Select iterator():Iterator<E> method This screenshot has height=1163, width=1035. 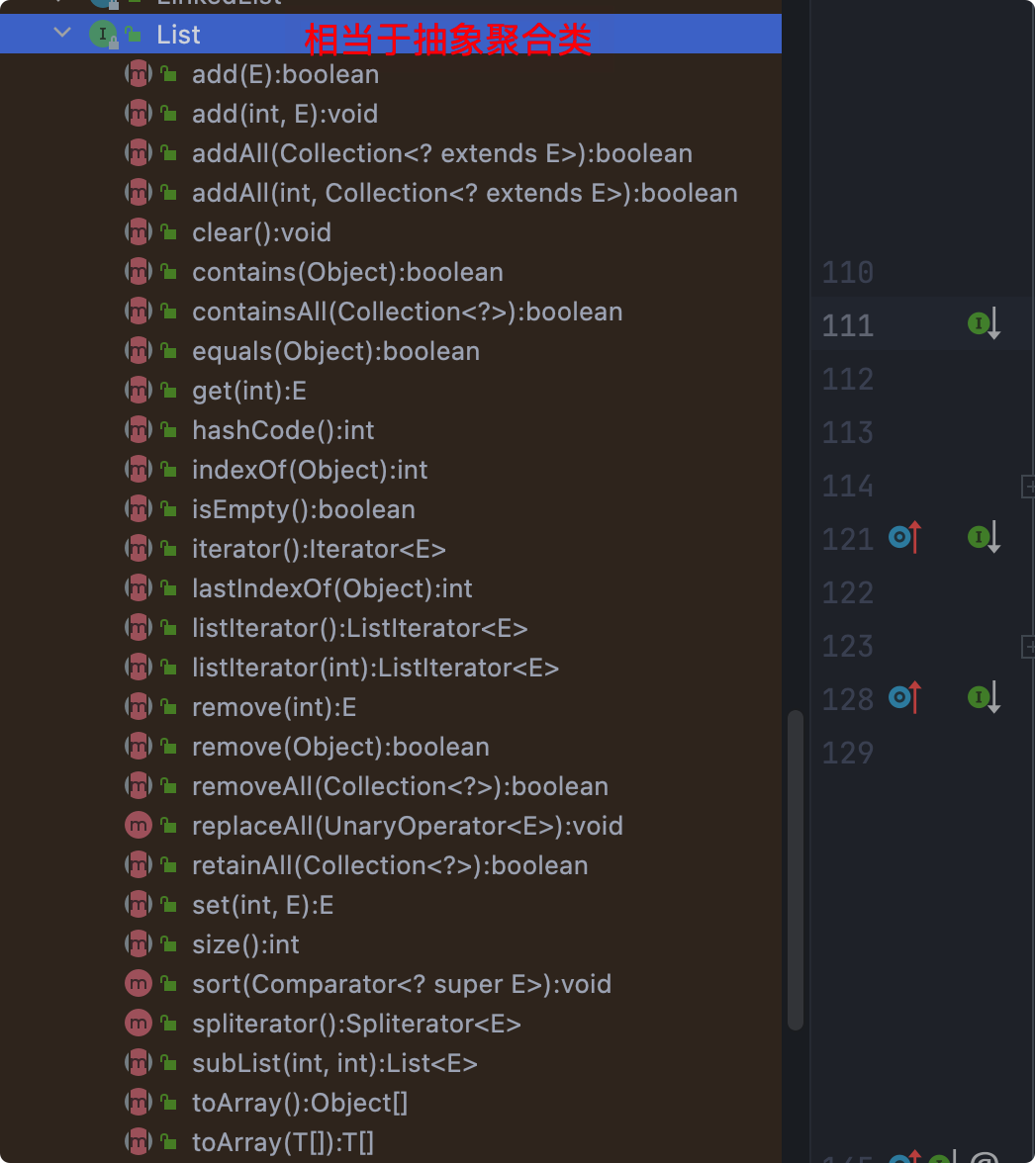pos(319,549)
